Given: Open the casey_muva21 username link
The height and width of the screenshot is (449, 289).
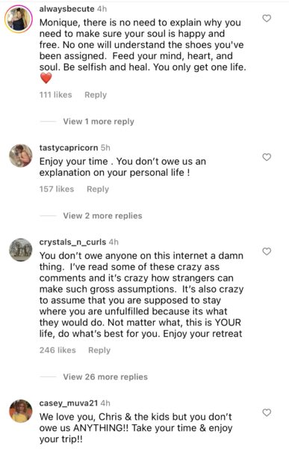Looking at the screenshot, I should pyautogui.click(x=69, y=403).
